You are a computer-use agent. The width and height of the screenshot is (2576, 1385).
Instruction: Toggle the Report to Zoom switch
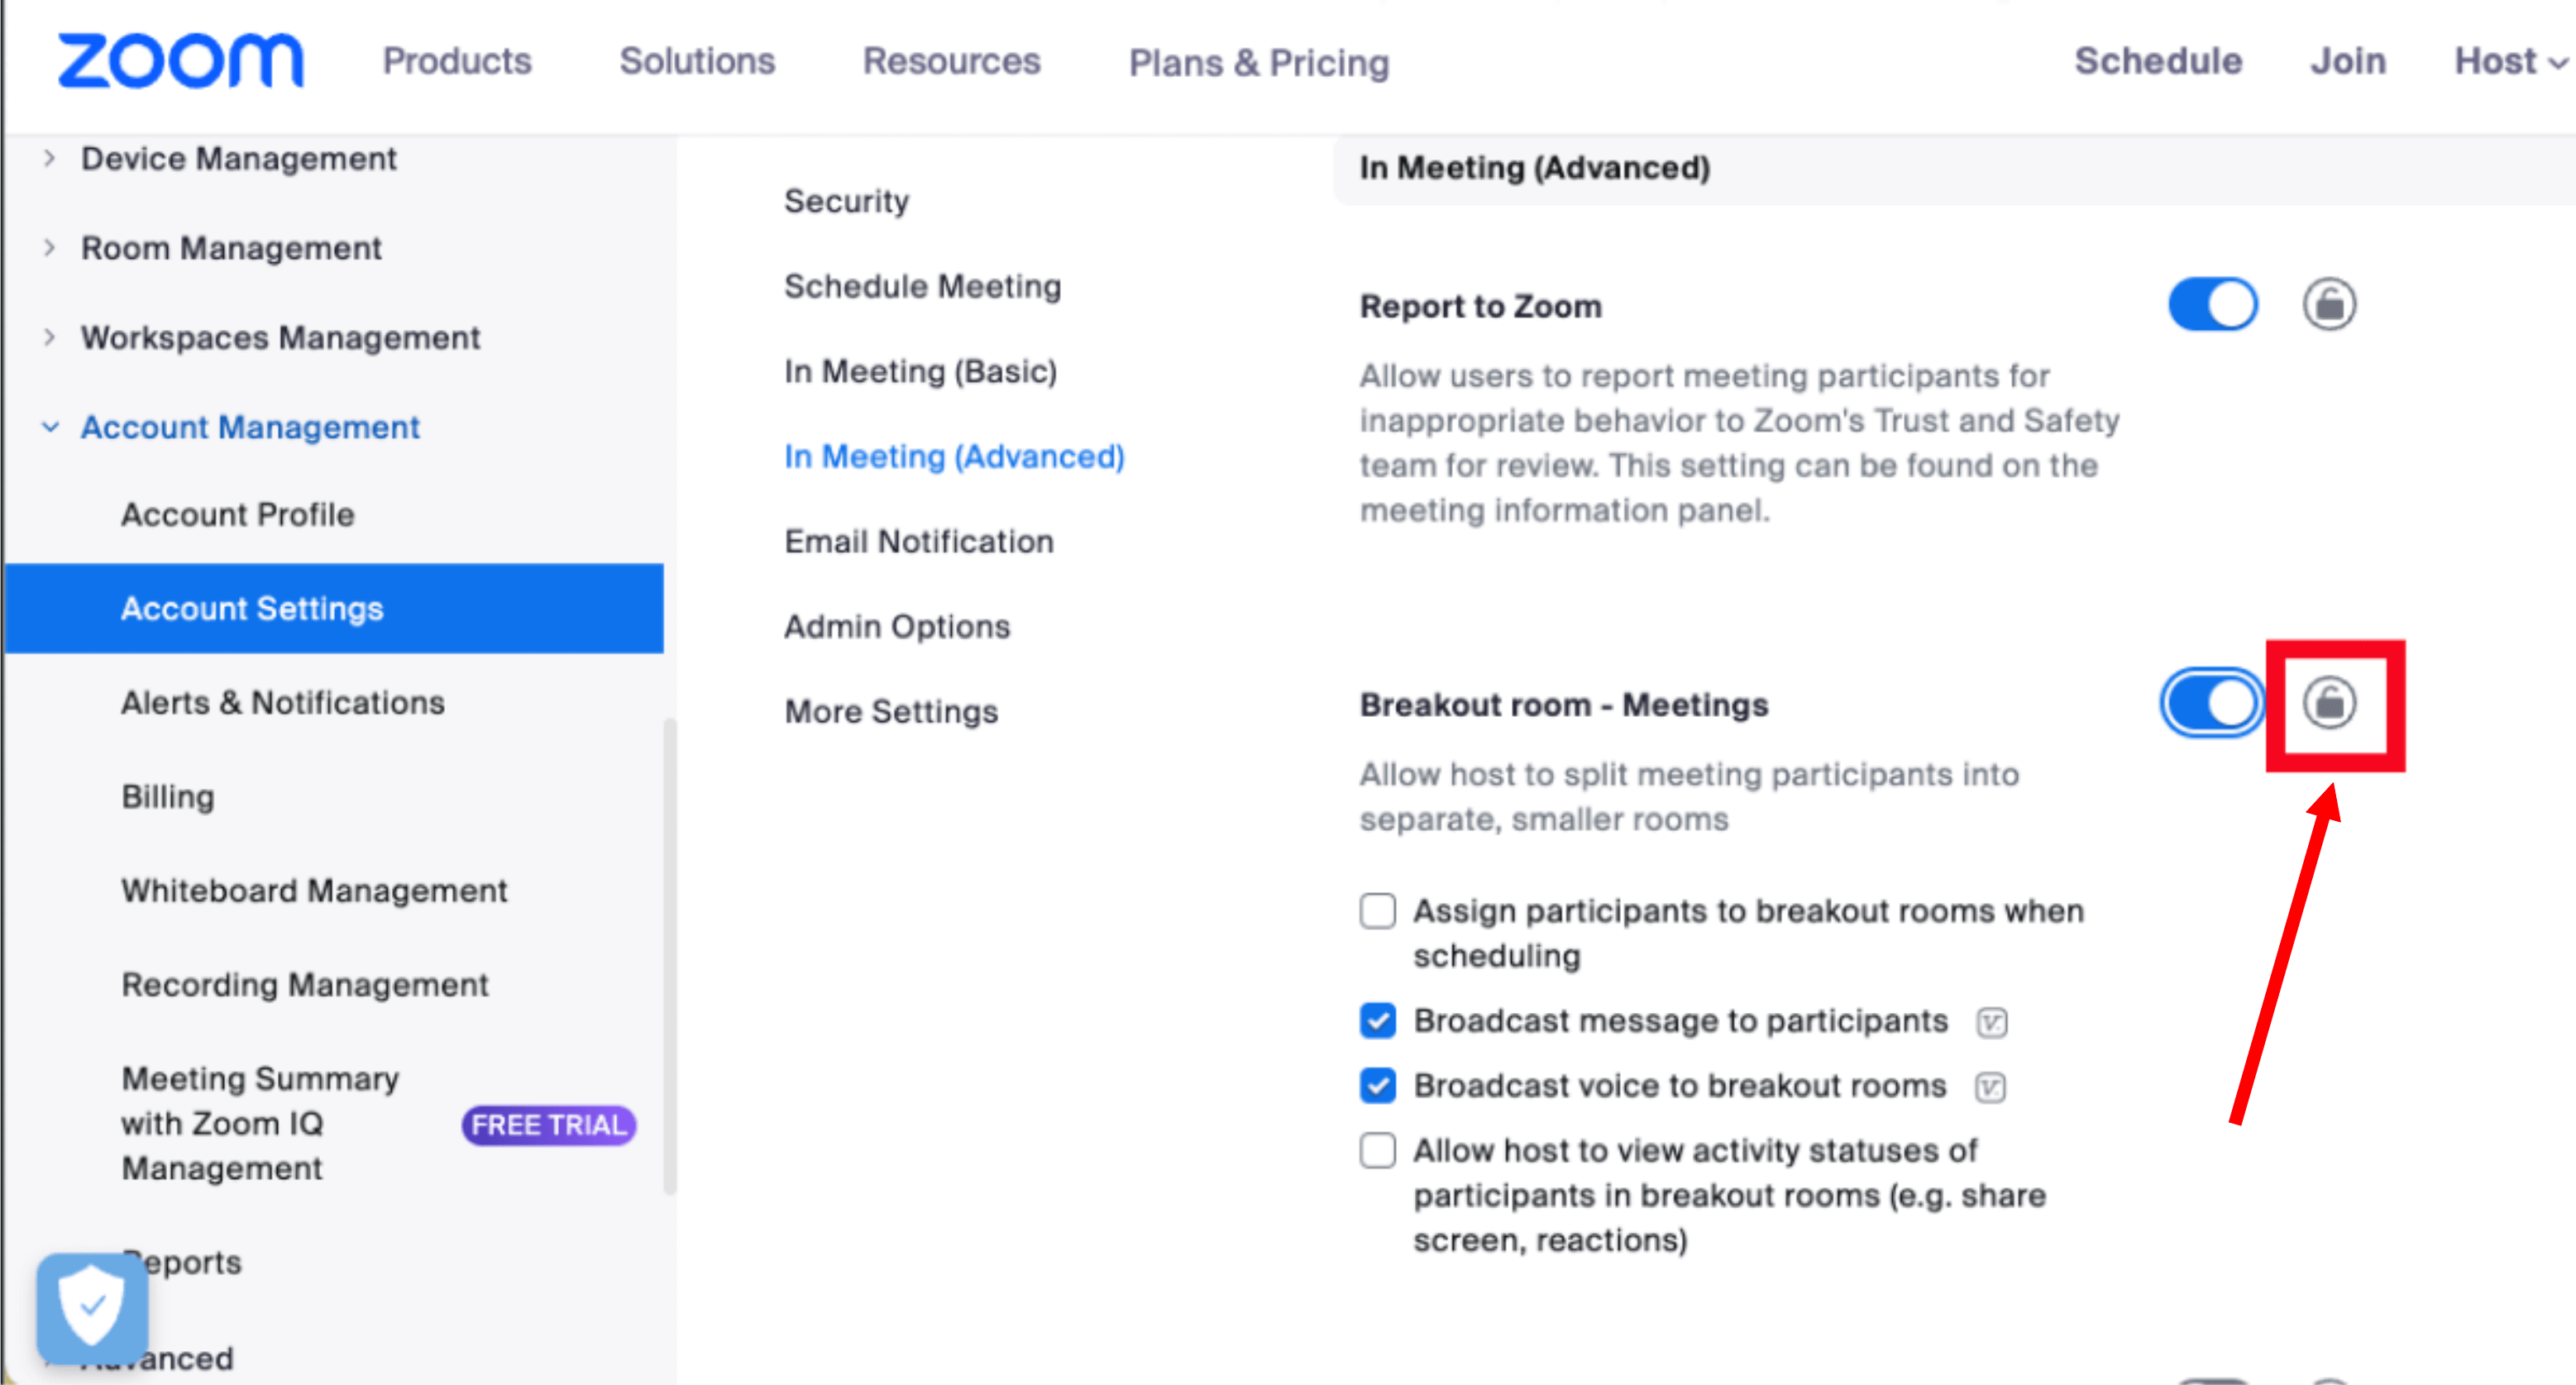coord(2208,305)
